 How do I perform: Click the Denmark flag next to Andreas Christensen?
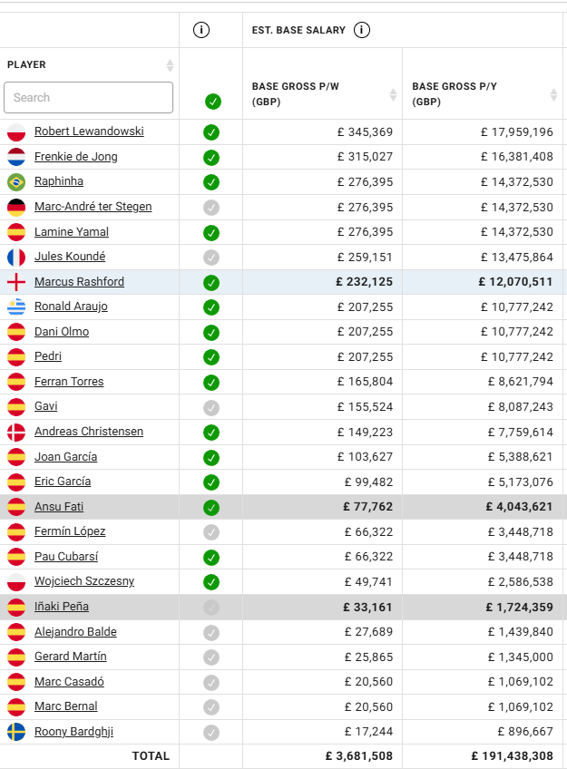[16, 432]
